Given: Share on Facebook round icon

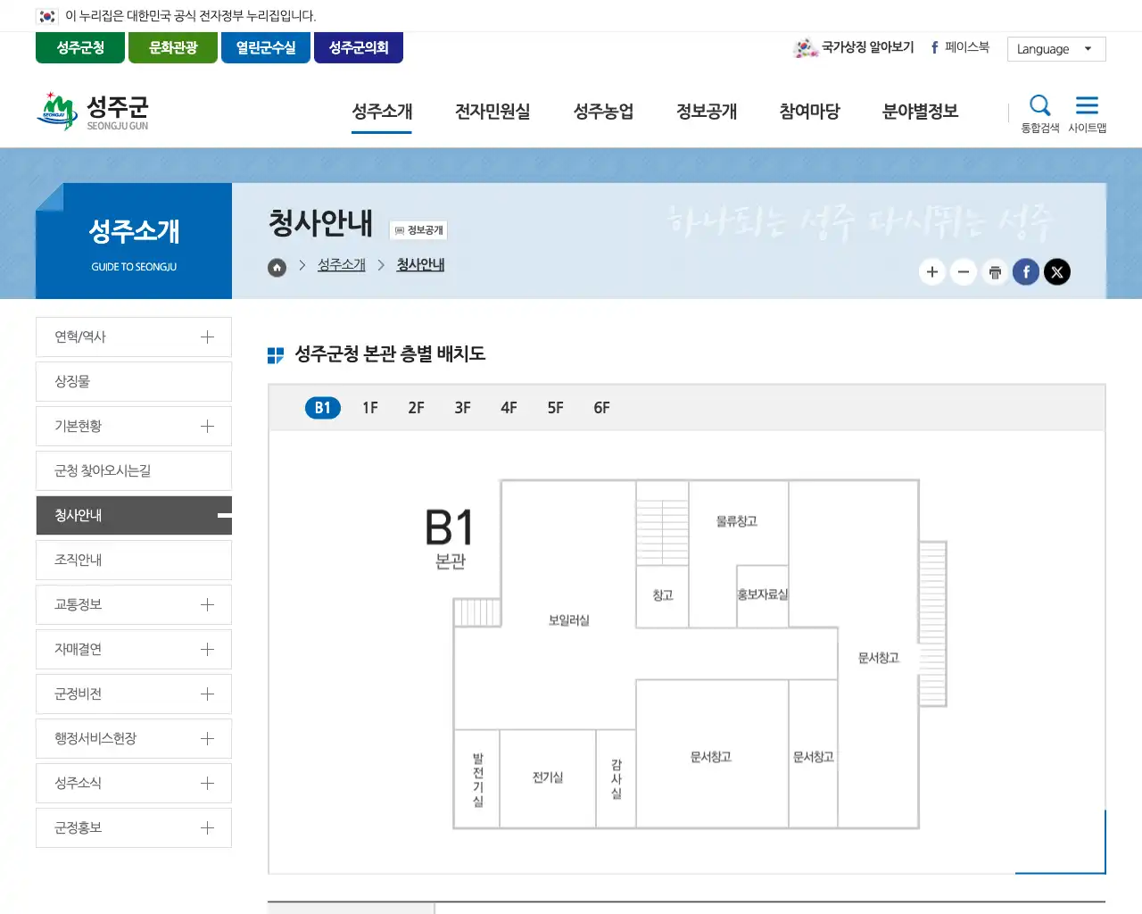Looking at the screenshot, I should 1026,272.
